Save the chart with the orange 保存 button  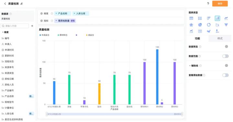coord(220,4)
